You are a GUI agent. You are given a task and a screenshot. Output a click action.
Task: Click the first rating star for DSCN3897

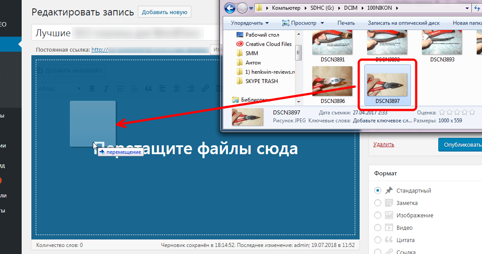(x=442, y=113)
